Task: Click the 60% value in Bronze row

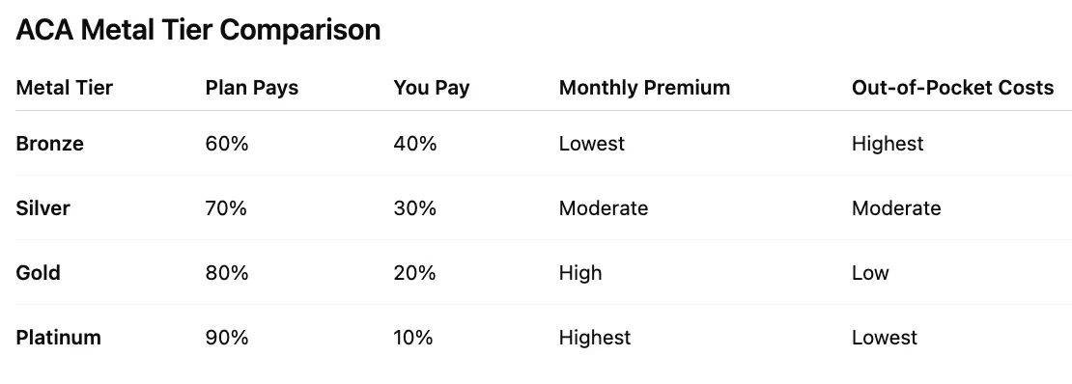Action: point(226,144)
